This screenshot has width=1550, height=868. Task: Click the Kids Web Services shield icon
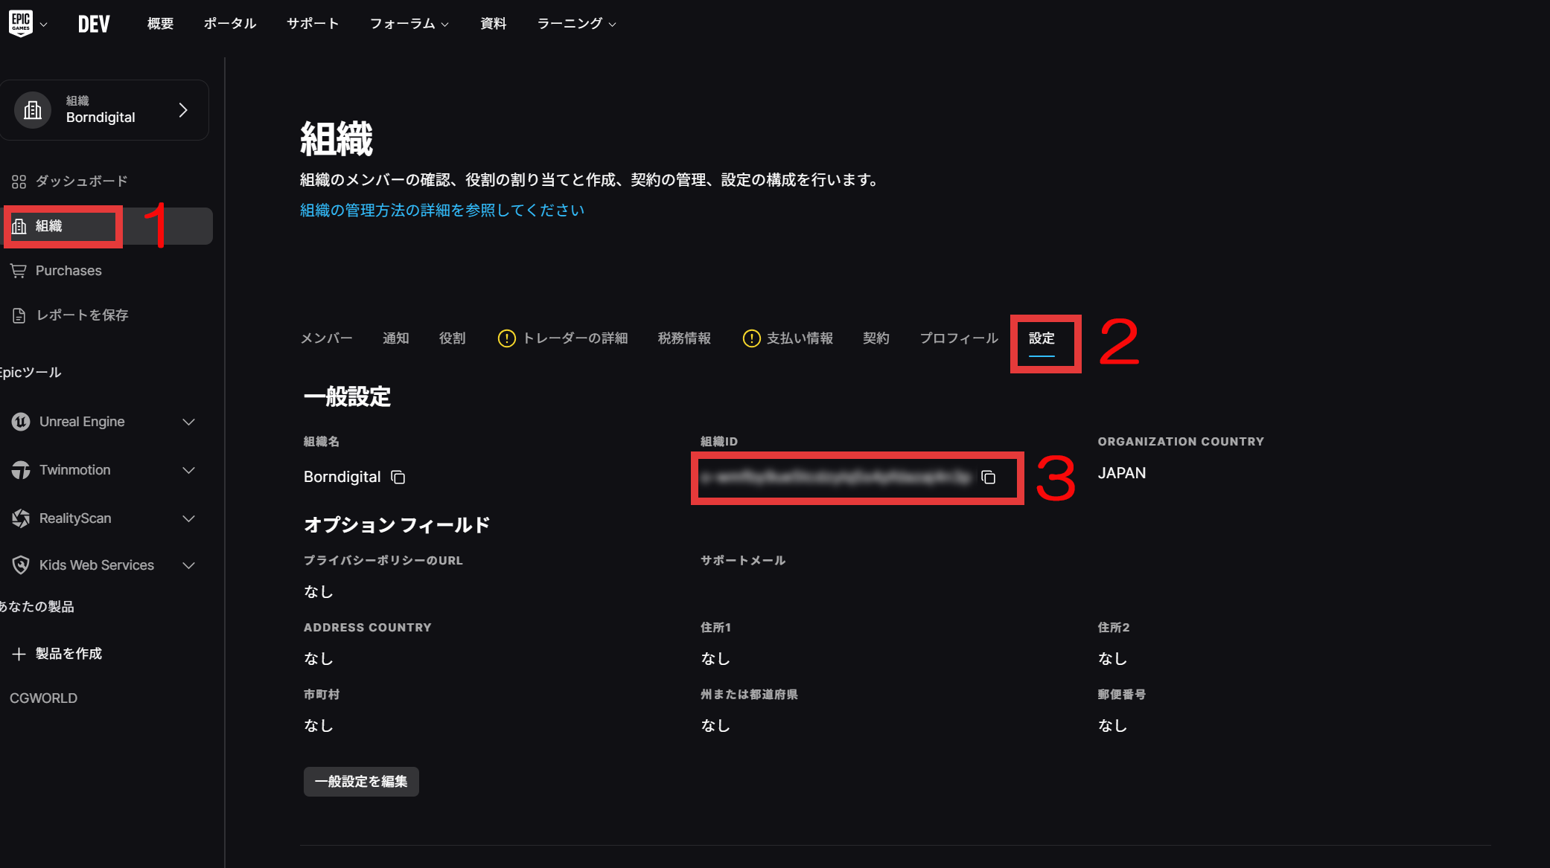21,565
